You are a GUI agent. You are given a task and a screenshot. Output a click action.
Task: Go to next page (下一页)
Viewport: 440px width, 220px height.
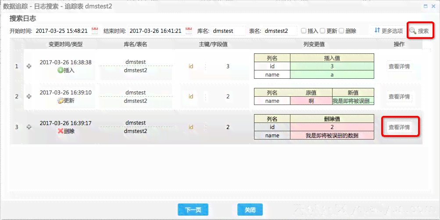pyautogui.click(x=193, y=210)
